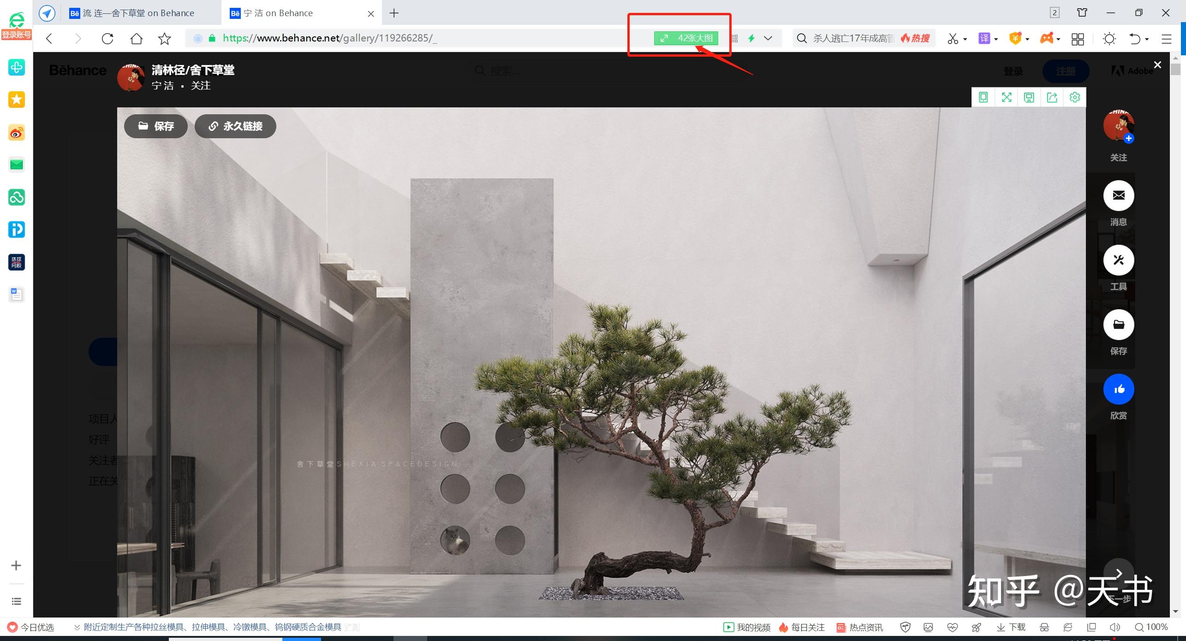Open 我的视频 in the status bar

pyautogui.click(x=747, y=627)
